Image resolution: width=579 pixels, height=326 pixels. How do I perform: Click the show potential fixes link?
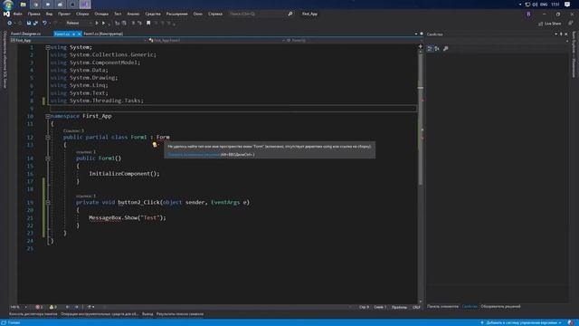tap(194, 155)
